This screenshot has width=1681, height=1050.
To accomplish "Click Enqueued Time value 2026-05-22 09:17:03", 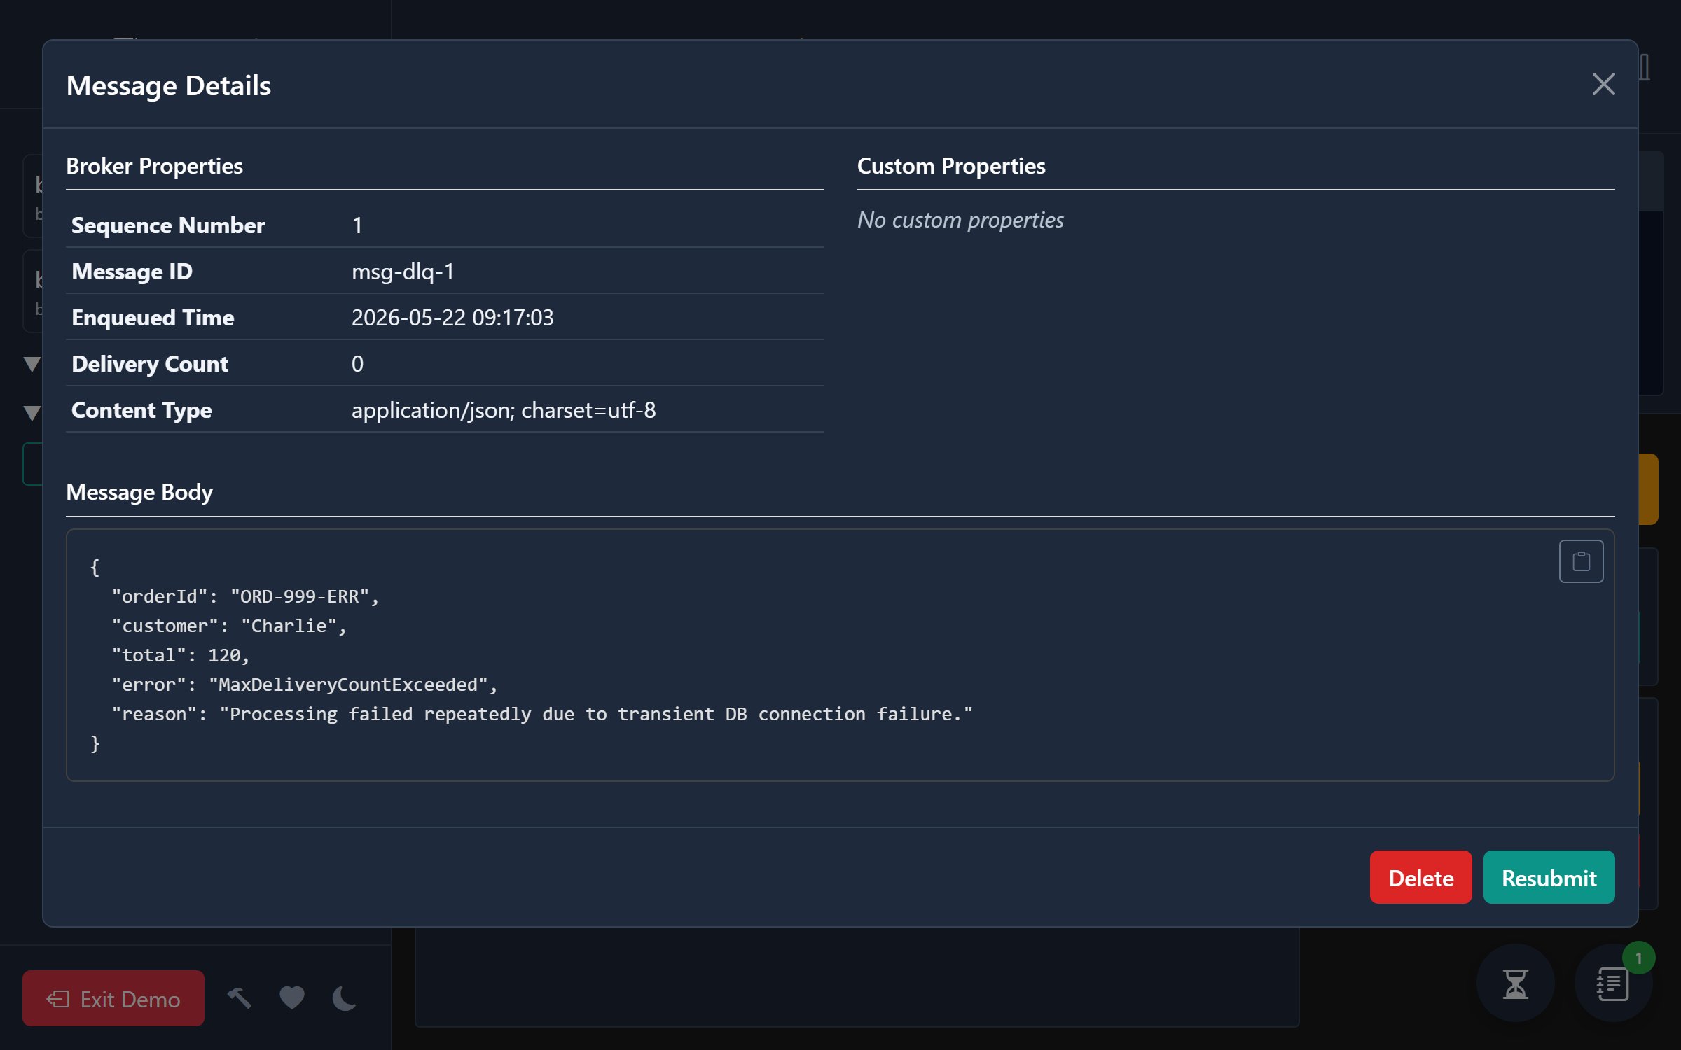I will click(452, 318).
